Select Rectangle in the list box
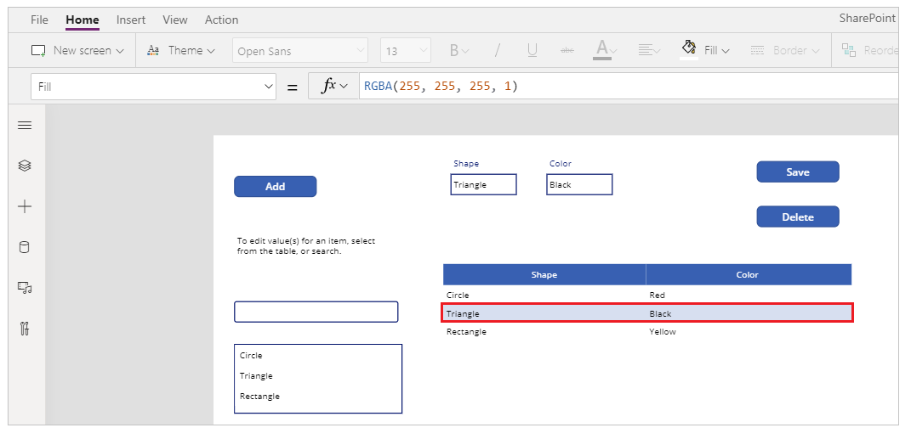Viewport: 911px width, 439px height. pos(318,396)
